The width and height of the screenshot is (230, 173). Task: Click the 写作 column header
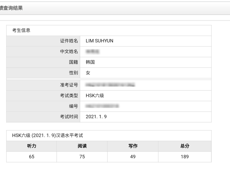click(x=133, y=146)
